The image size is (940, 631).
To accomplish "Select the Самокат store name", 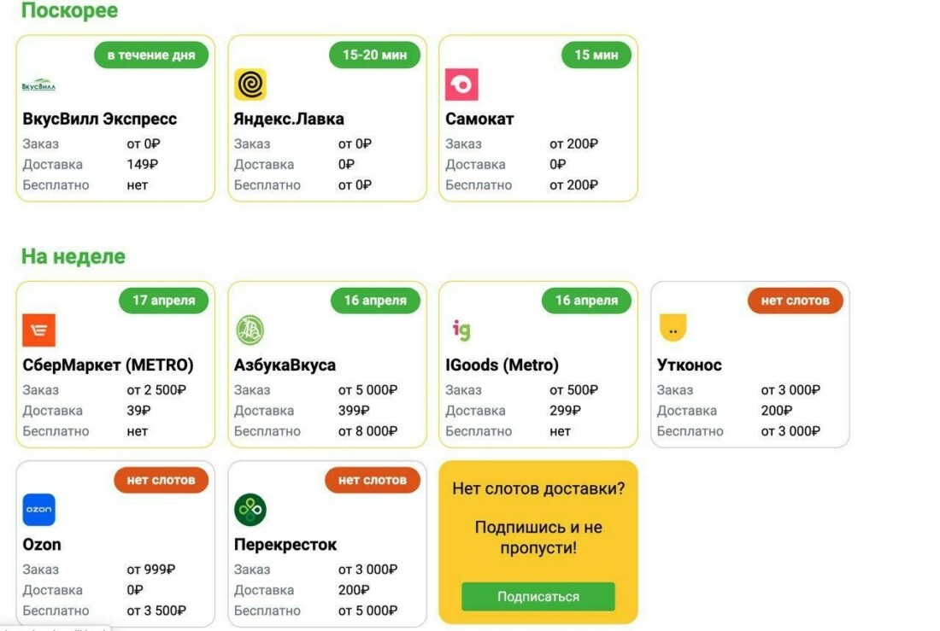I will [x=479, y=119].
